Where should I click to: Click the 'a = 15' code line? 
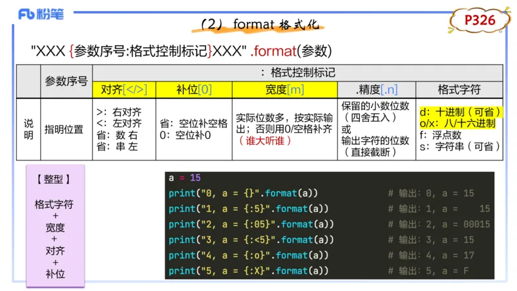185,178
